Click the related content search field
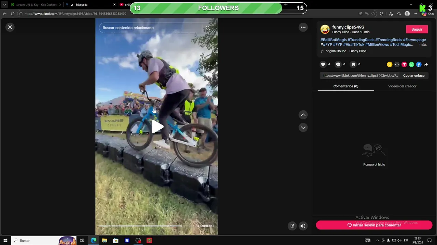This screenshot has width=437, height=245. pos(150,28)
